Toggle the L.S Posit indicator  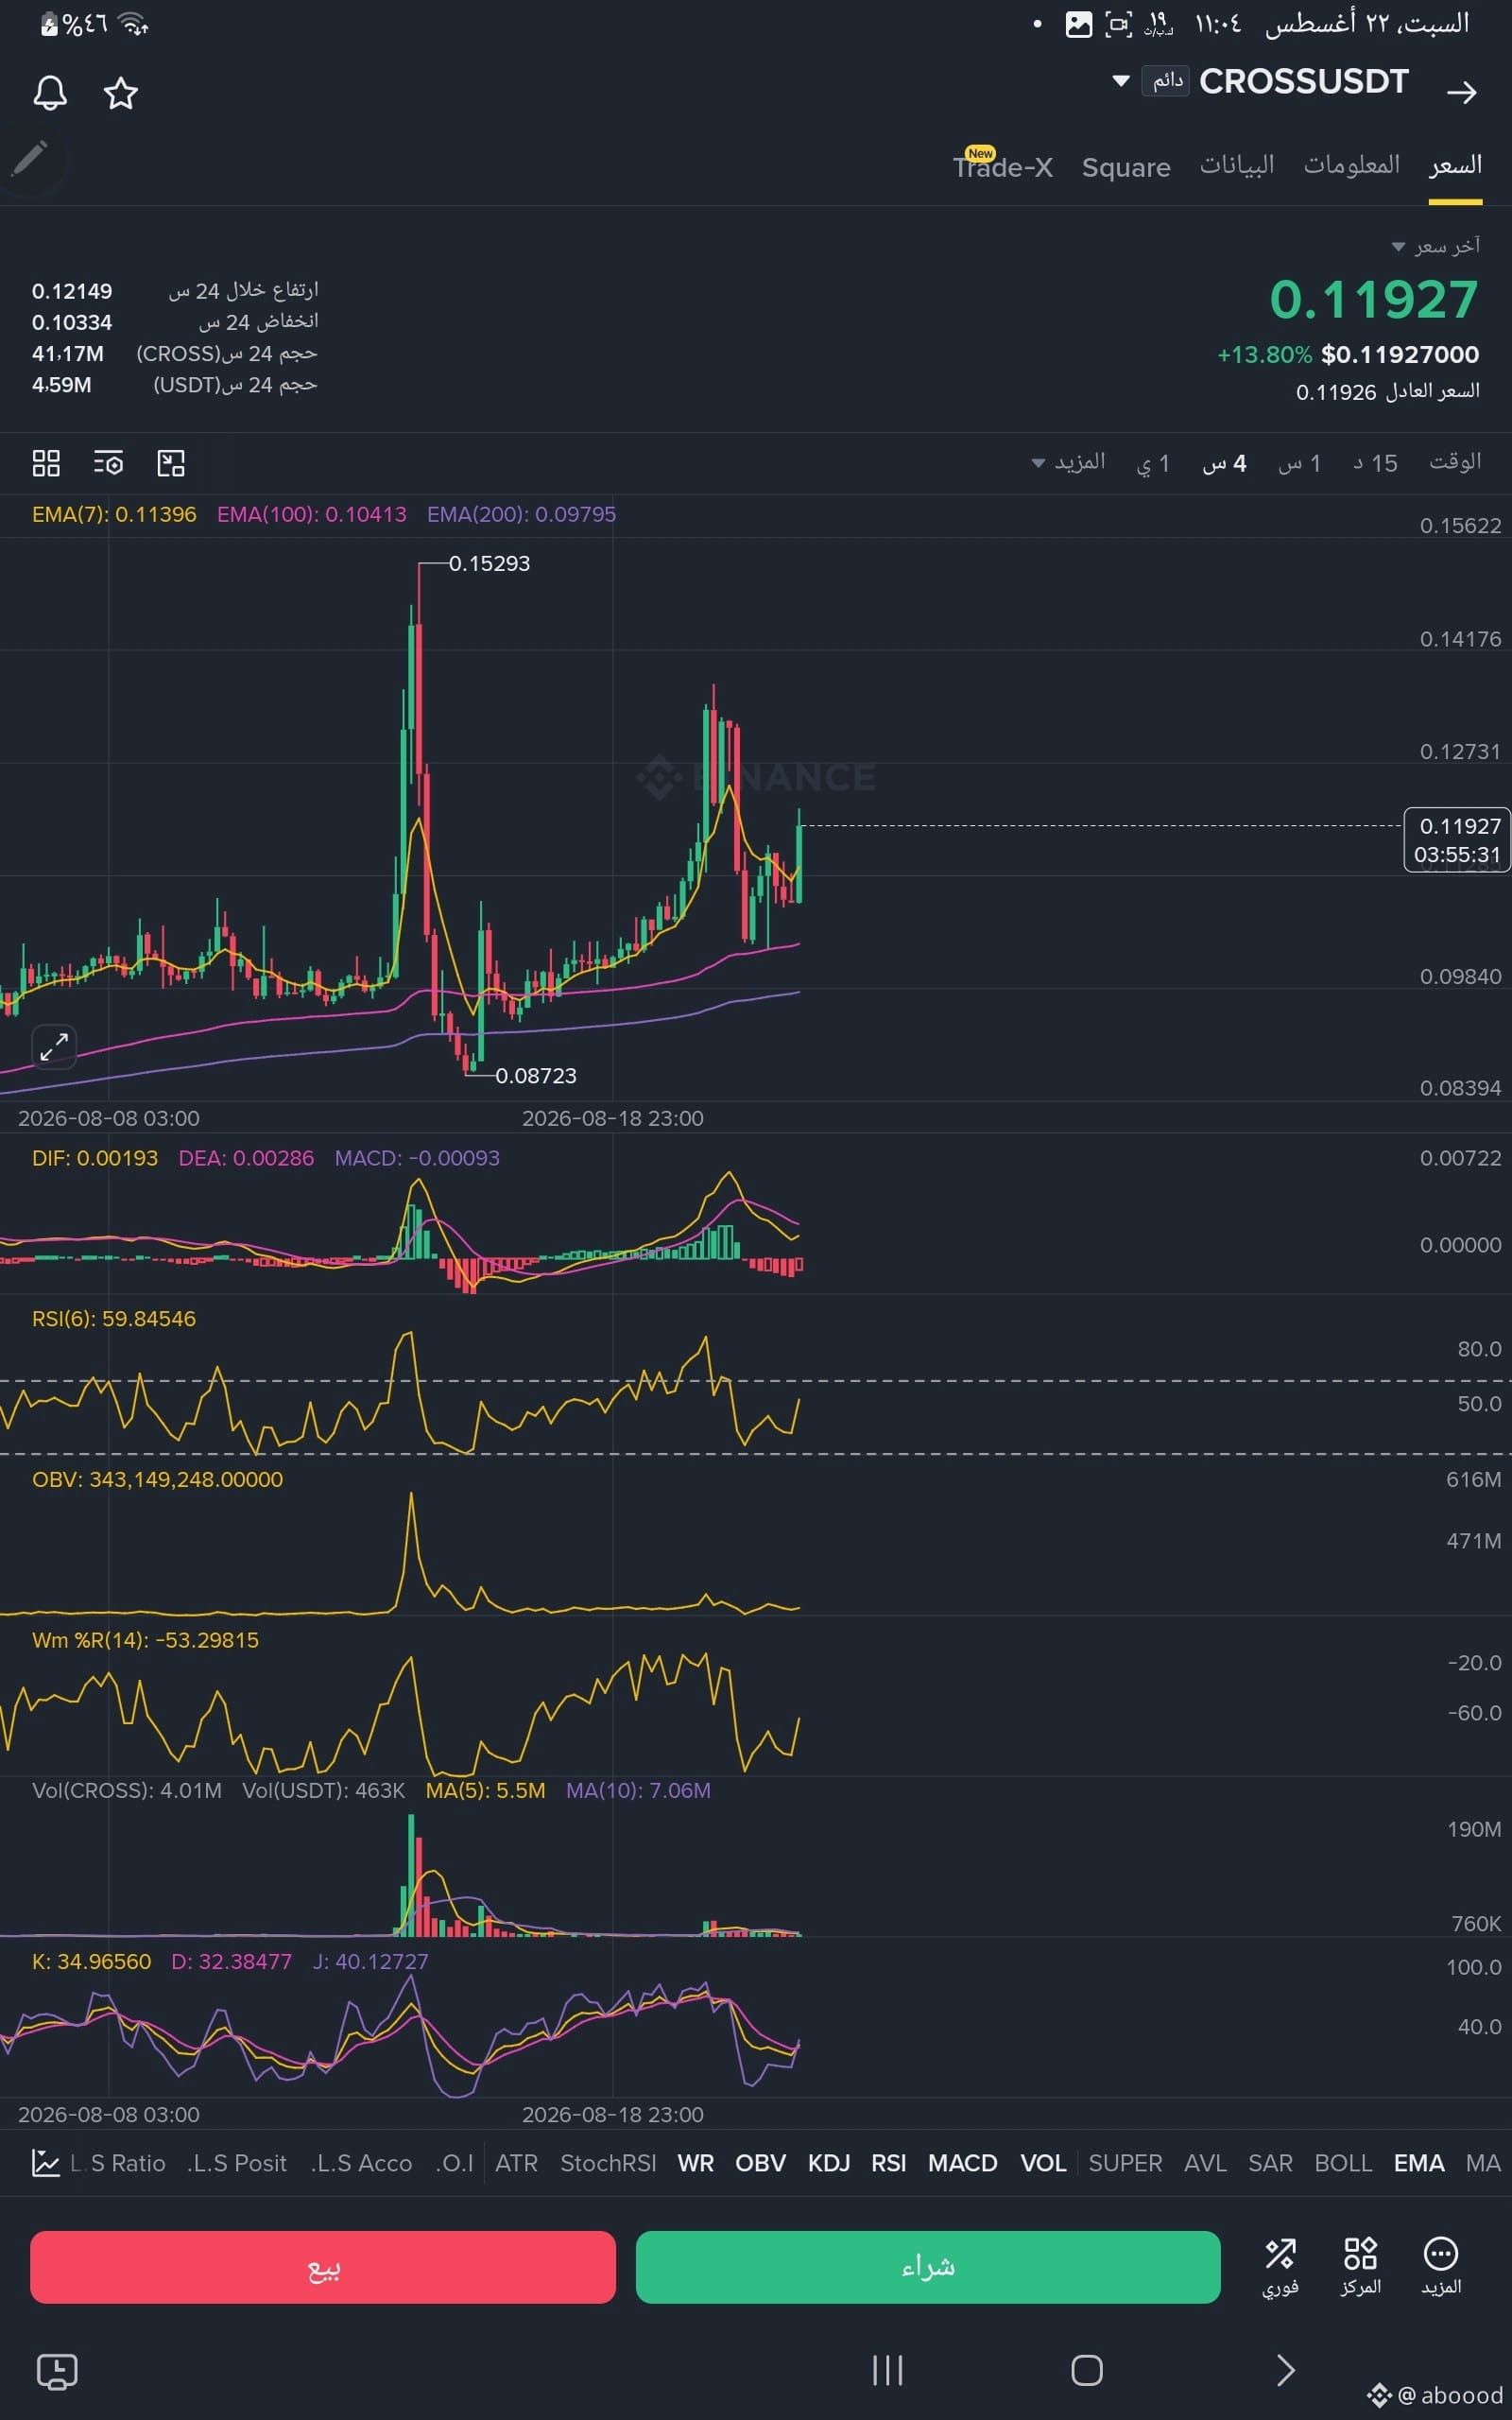[237, 2163]
